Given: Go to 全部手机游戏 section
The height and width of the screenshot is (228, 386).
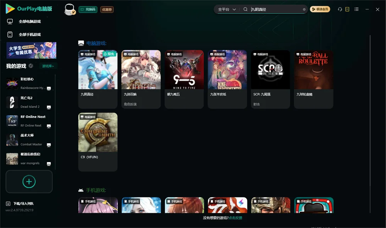Looking at the screenshot, I should [x=30, y=34].
